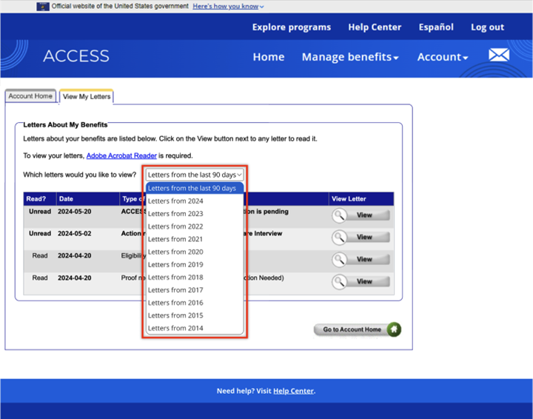Image resolution: width=533 pixels, height=419 pixels.
Task: Select "Letters from 2023" option
Action: [x=175, y=213]
